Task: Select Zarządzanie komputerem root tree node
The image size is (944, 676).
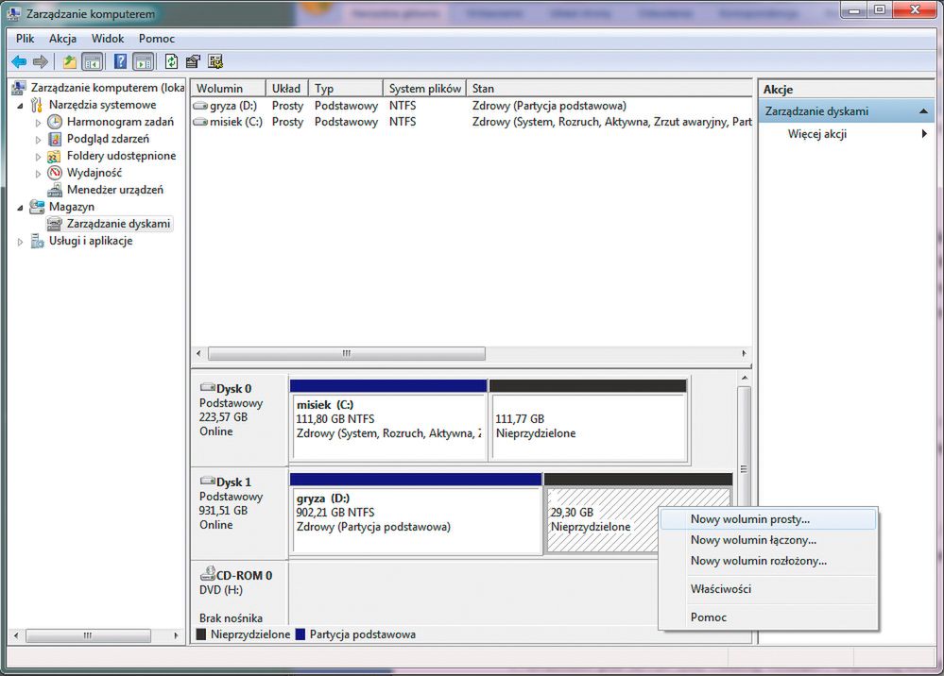Action: pos(107,88)
